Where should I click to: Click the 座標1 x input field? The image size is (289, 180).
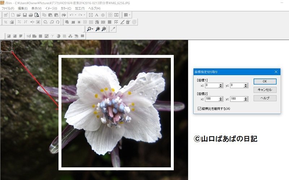click(x=212, y=85)
